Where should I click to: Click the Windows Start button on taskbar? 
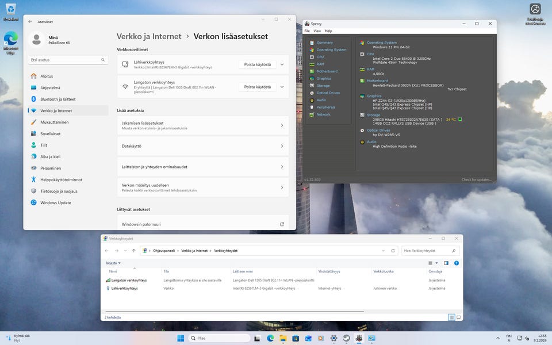(181, 338)
